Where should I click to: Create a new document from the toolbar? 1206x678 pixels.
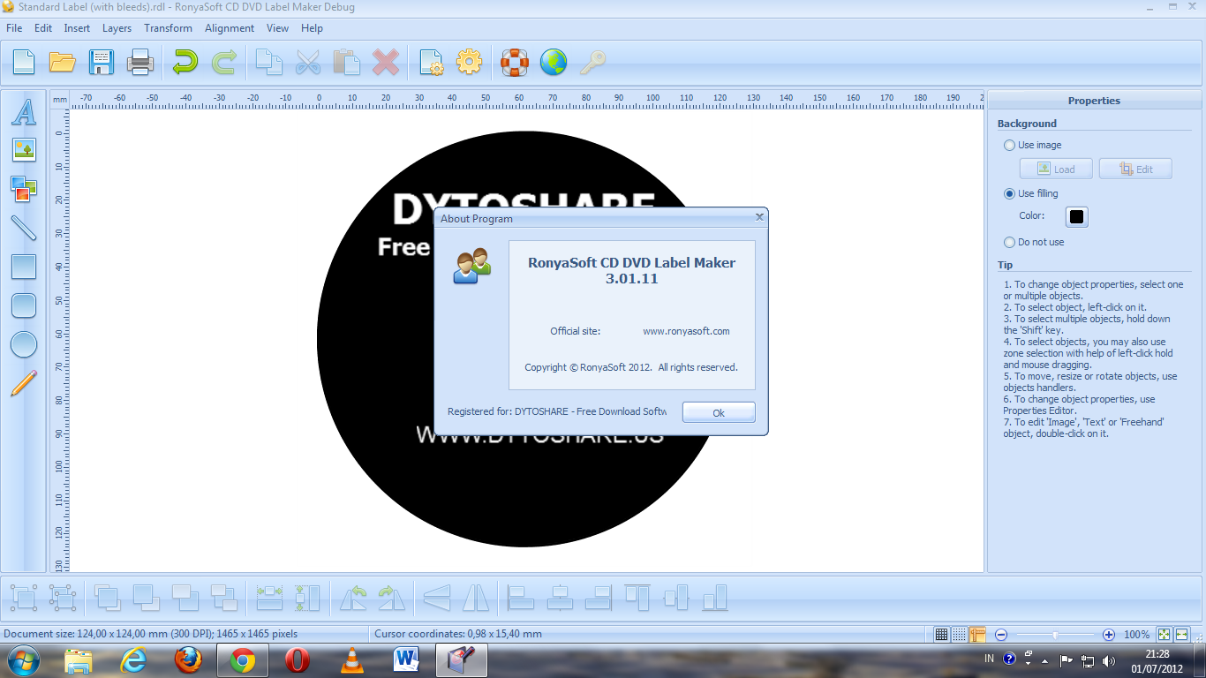click(24, 62)
